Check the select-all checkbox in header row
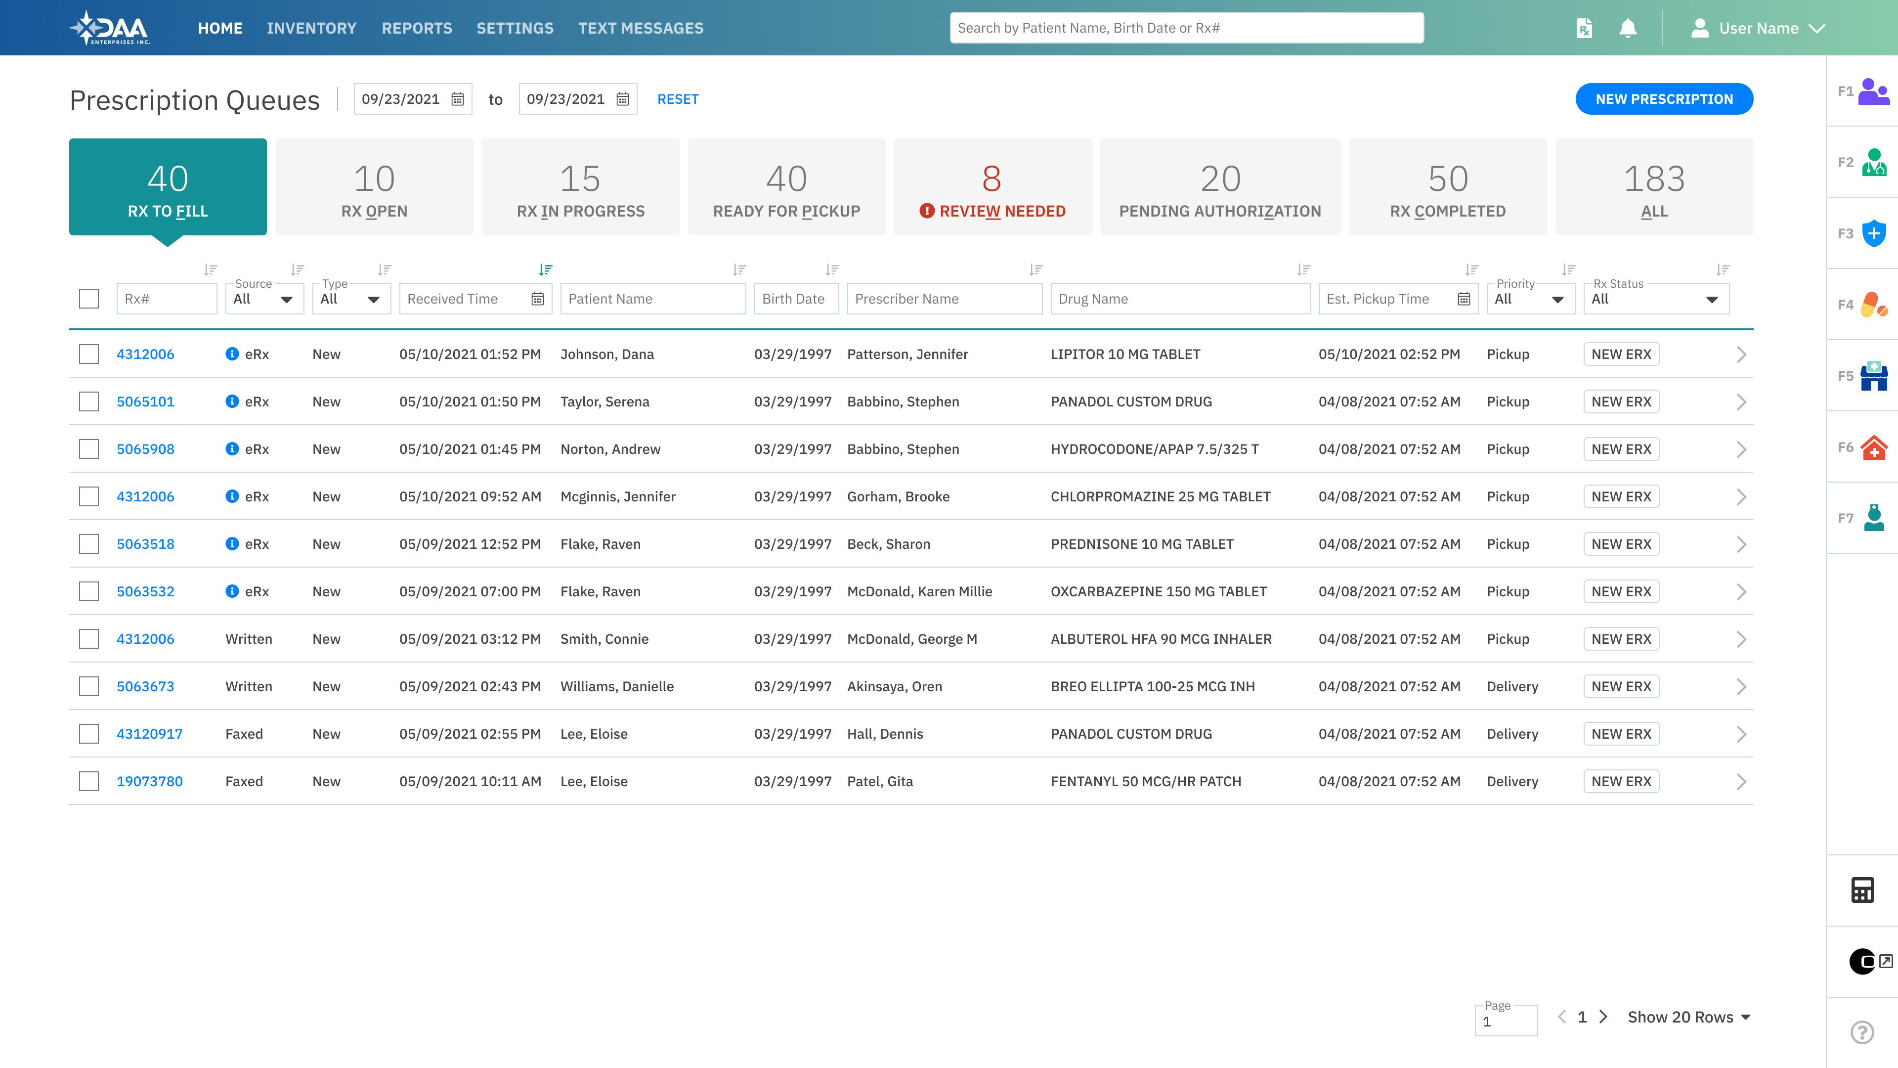This screenshot has height=1068, width=1898. point(88,298)
